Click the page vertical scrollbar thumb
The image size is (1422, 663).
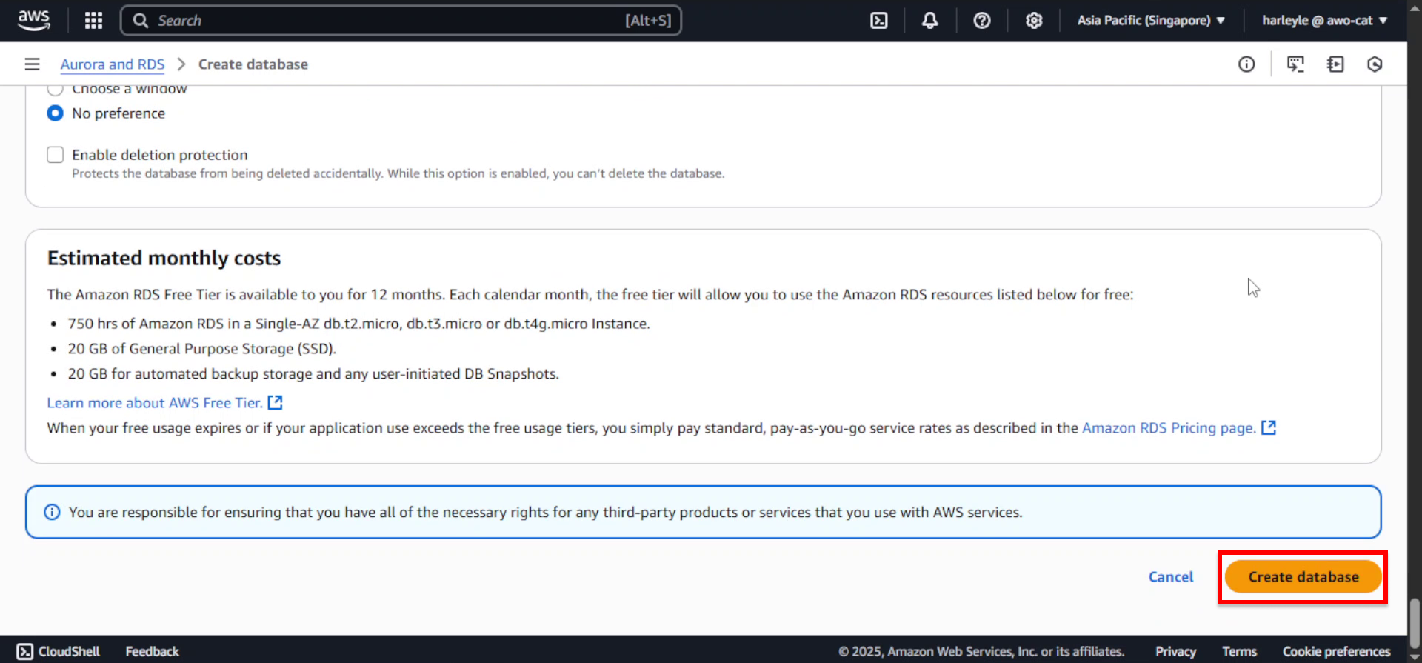coord(1415,623)
